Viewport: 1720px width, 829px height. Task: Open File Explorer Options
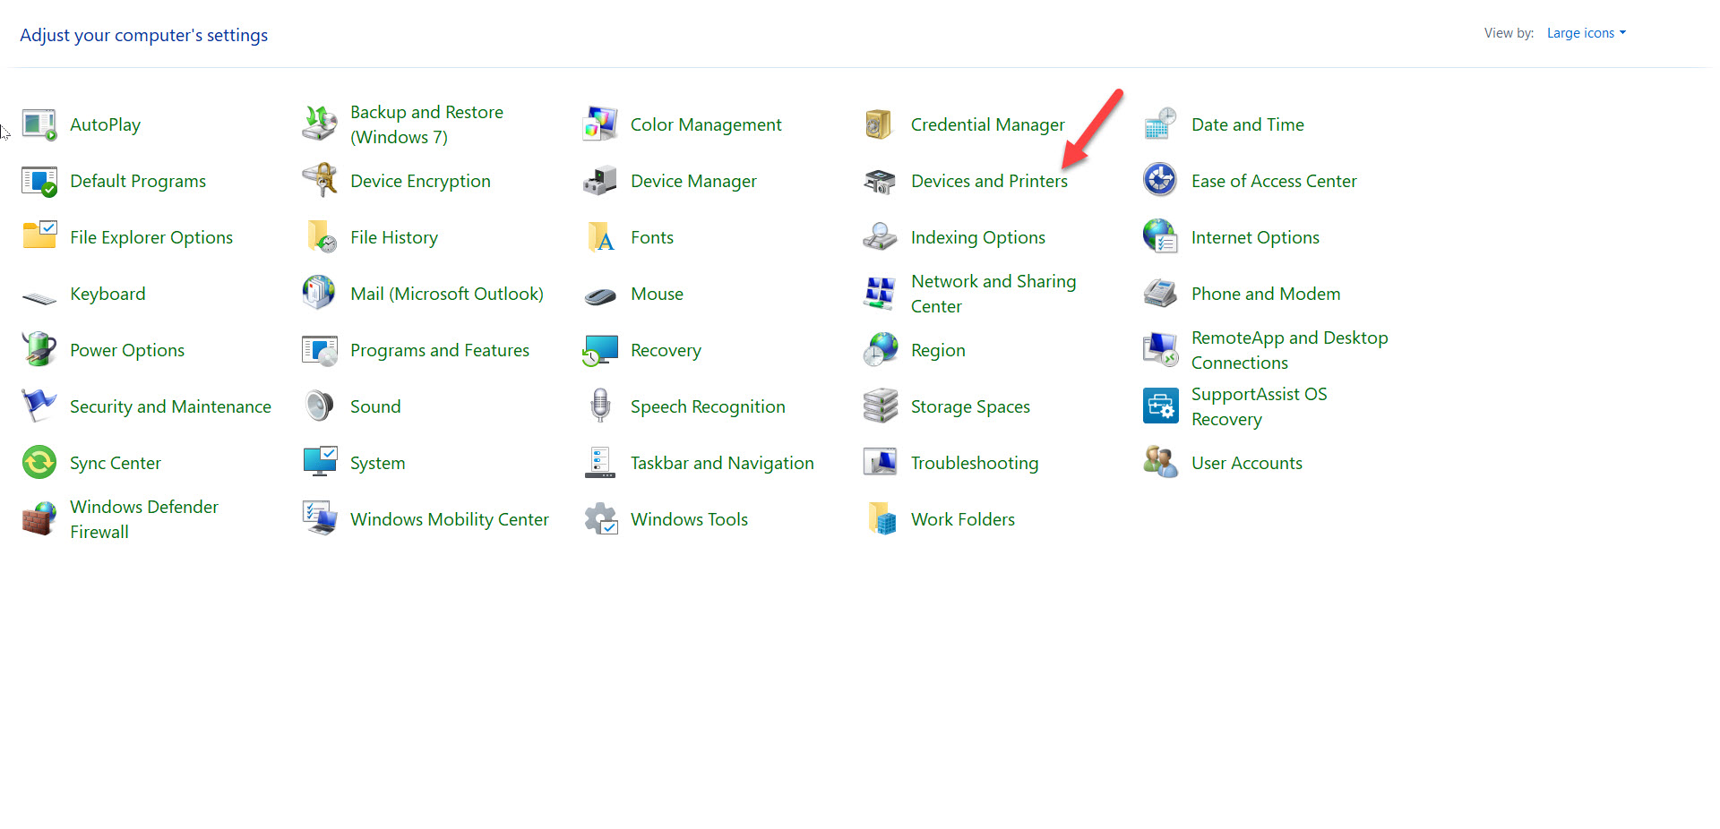coord(150,237)
